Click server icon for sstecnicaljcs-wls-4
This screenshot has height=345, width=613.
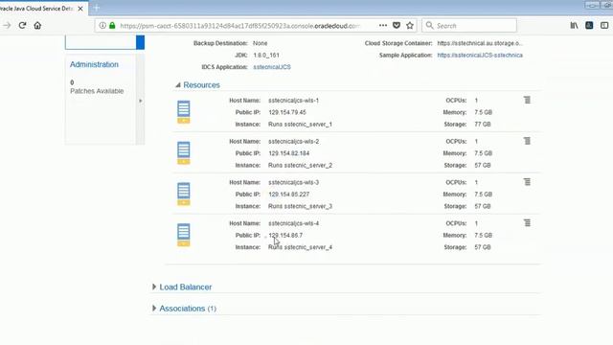[x=183, y=235]
